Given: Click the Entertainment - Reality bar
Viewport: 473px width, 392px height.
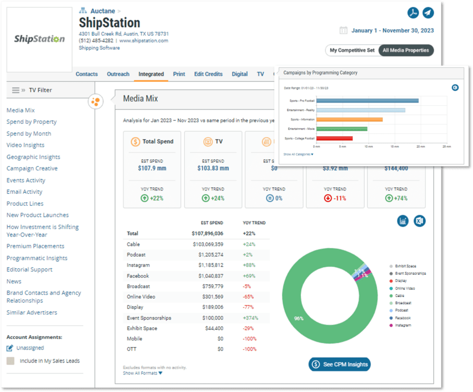Looking at the screenshot, I should tap(361, 110).
